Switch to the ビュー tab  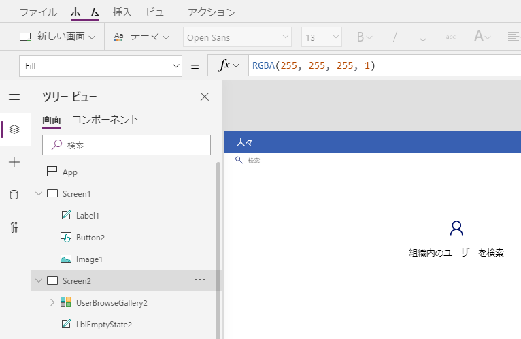point(159,12)
